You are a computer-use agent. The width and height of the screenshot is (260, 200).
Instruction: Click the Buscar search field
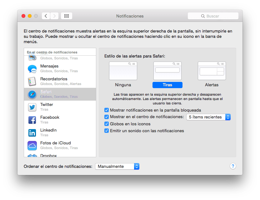[x=213, y=16]
